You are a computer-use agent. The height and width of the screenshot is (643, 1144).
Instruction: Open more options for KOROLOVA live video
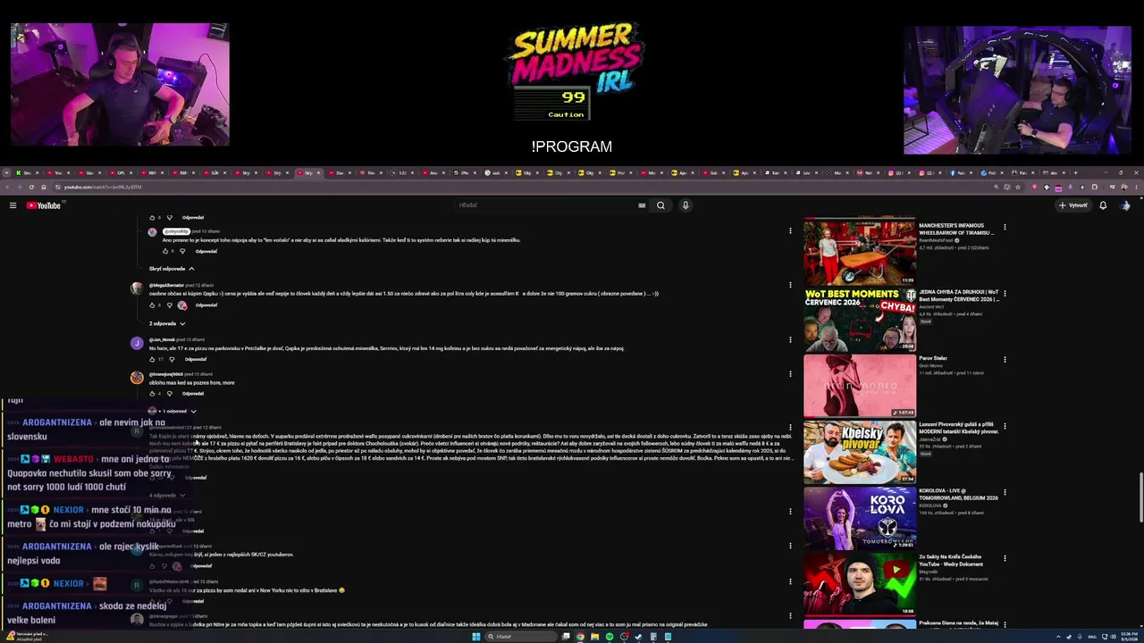[1005, 492]
